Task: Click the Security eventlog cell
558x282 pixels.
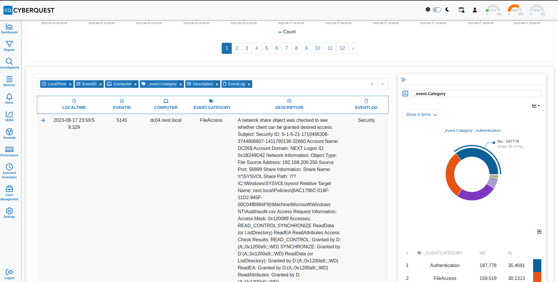Action: point(366,120)
